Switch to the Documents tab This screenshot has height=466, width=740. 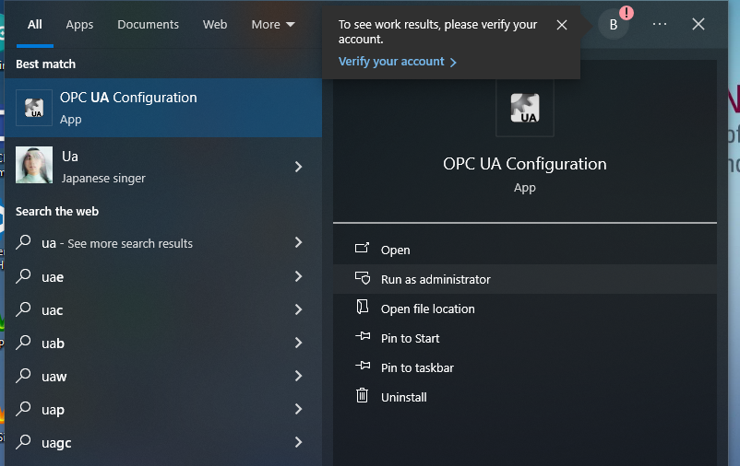point(147,25)
